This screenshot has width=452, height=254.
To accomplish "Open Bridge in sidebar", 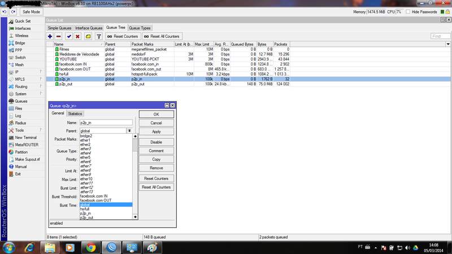I will pyautogui.click(x=20, y=43).
